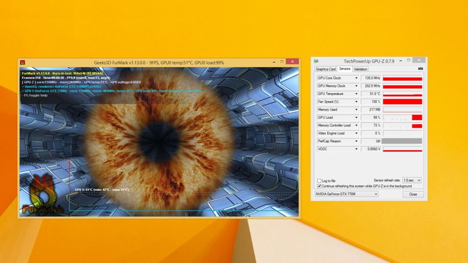
Task: Click the FurMark flame logo
Action: 43,195
